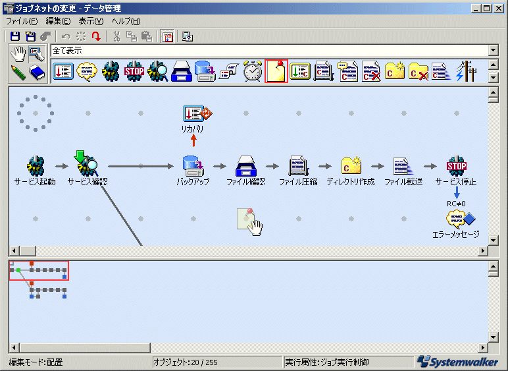Pick the STOP service palette icon
Image resolution: width=508 pixels, height=371 pixels.
click(134, 71)
